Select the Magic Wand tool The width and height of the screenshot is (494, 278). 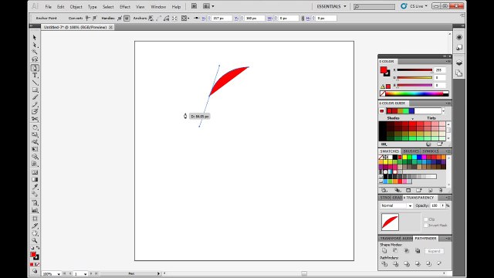tap(35, 52)
